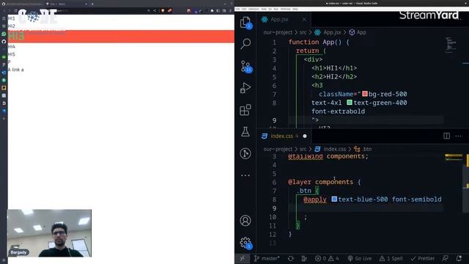
Task: Synchronize changes from the status bar
Action: pyautogui.click(x=291, y=258)
